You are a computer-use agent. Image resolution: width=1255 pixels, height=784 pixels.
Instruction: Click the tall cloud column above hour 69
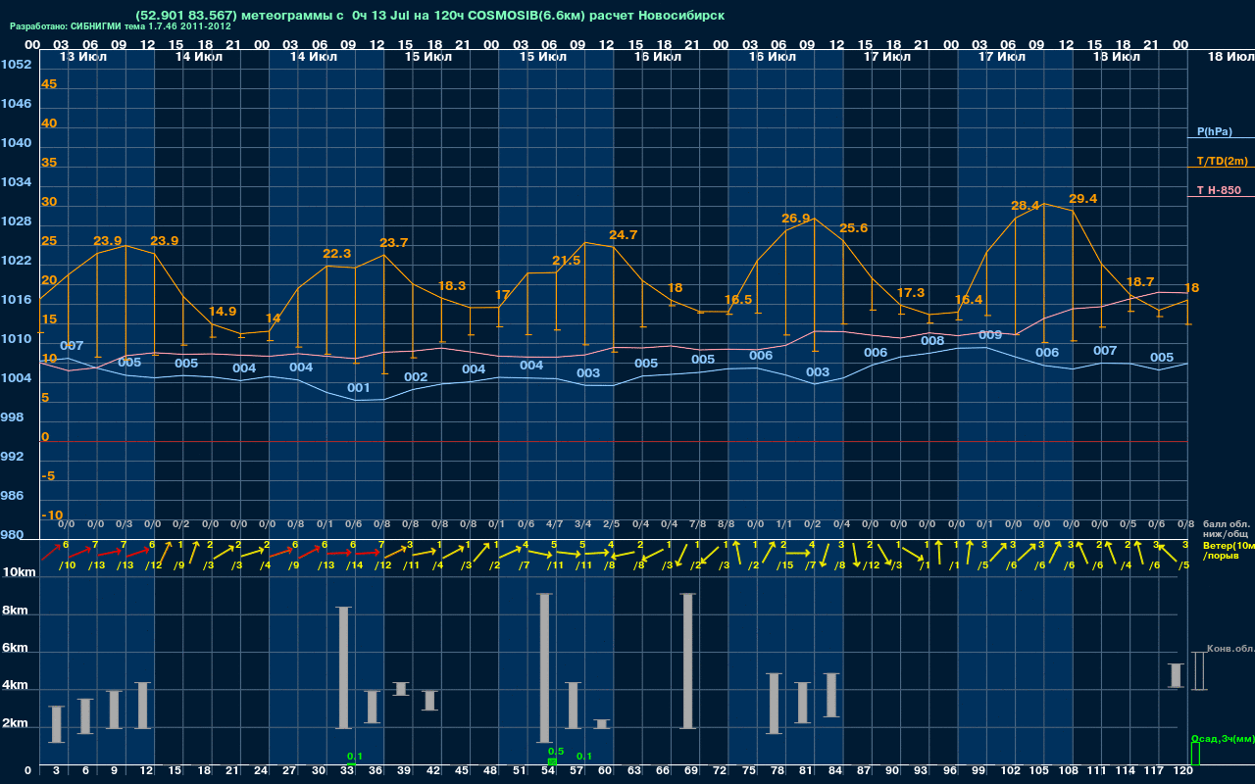[x=688, y=661]
